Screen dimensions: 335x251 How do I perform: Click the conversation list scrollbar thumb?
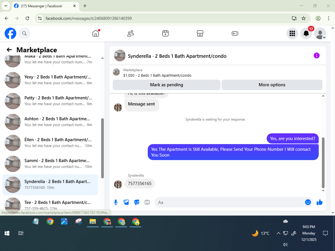pyautogui.click(x=102, y=148)
